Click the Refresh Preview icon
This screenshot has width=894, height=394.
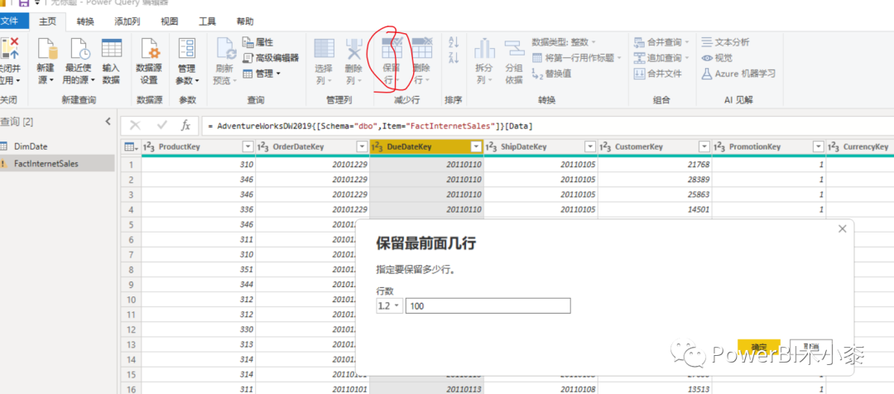(x=225, y=49)
